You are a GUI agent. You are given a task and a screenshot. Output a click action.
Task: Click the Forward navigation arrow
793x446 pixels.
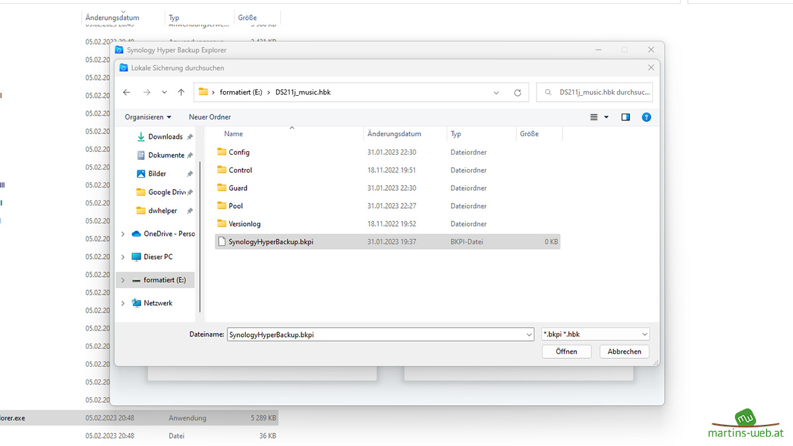click(x=147, y=93)
